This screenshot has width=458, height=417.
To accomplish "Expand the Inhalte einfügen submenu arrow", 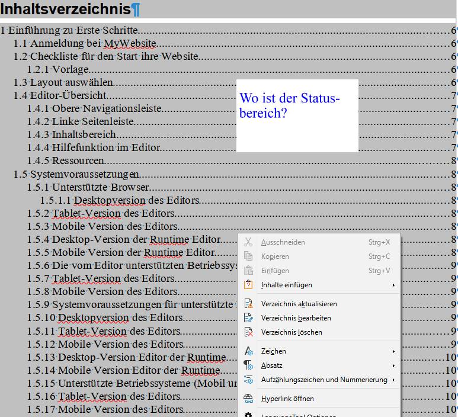I will point(393,285).
